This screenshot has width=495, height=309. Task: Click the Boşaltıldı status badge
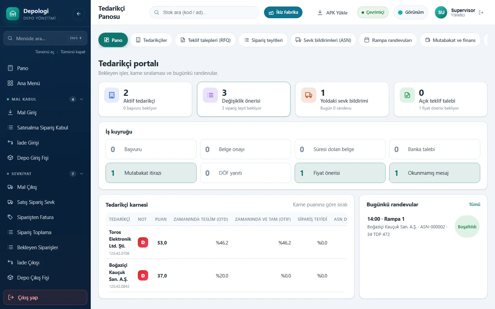pyautogui.click(x=467, y=227)
